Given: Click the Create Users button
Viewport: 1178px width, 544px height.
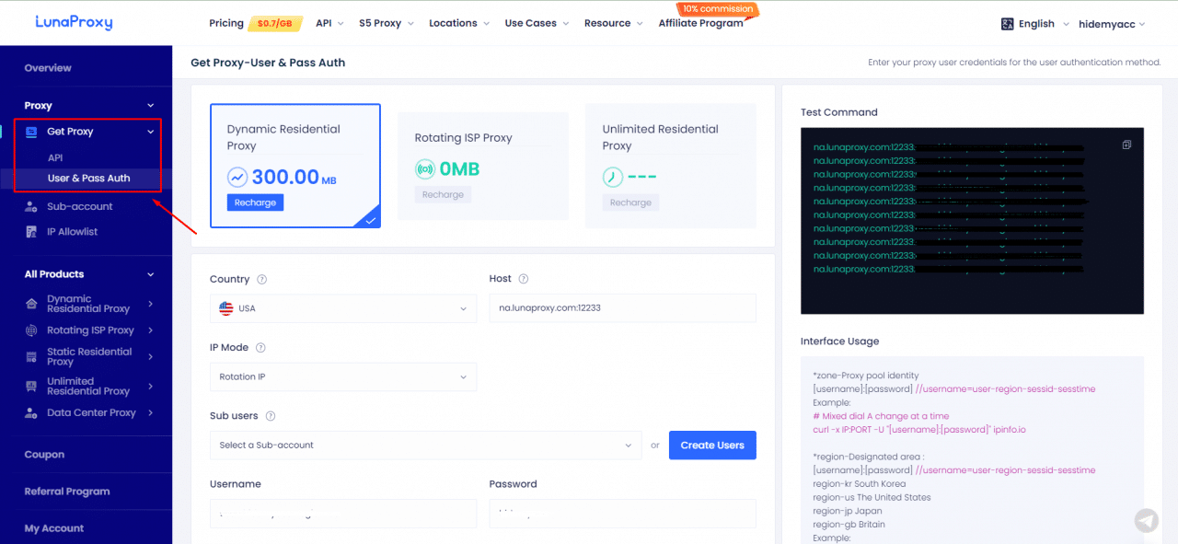Looking at the screenshot, I should click(712, 445).
